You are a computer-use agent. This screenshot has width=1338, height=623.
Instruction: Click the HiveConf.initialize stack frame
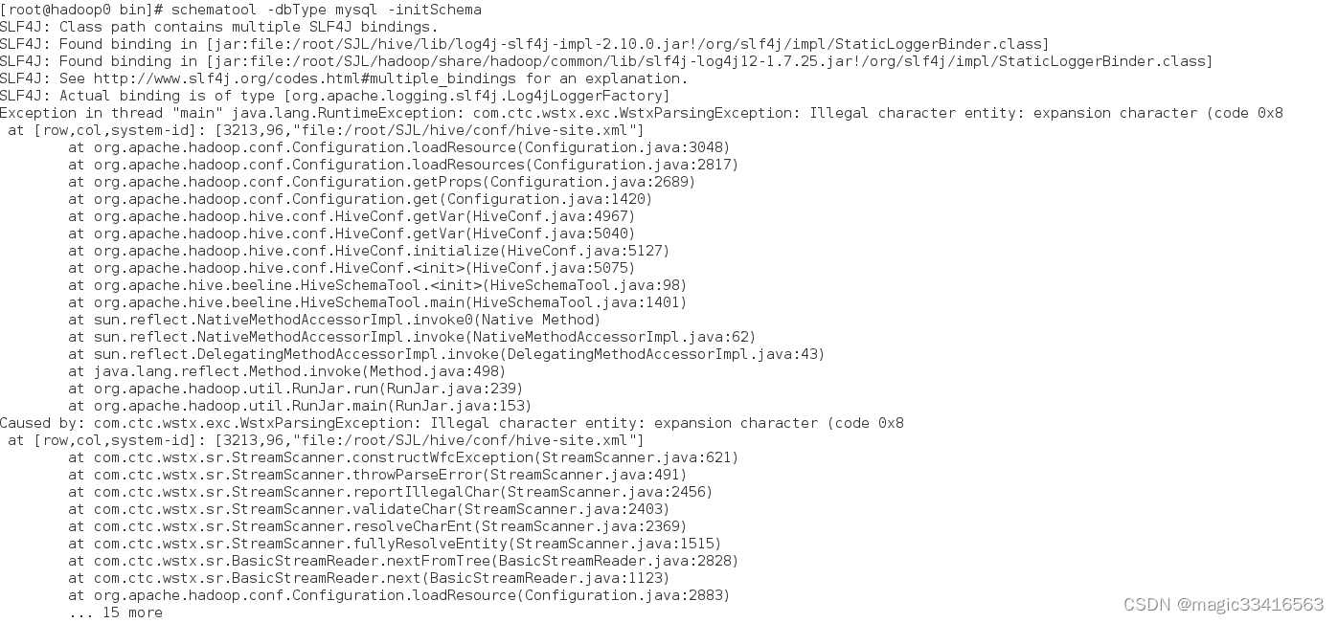pos(369,251)
